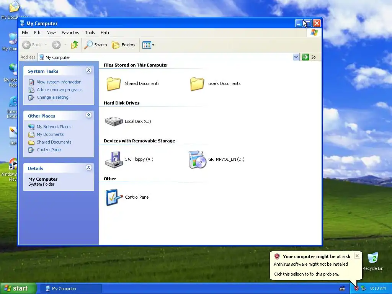Open the View menu
The width and height of the screenshot is (392, 294).
click(x=52, y=33)
